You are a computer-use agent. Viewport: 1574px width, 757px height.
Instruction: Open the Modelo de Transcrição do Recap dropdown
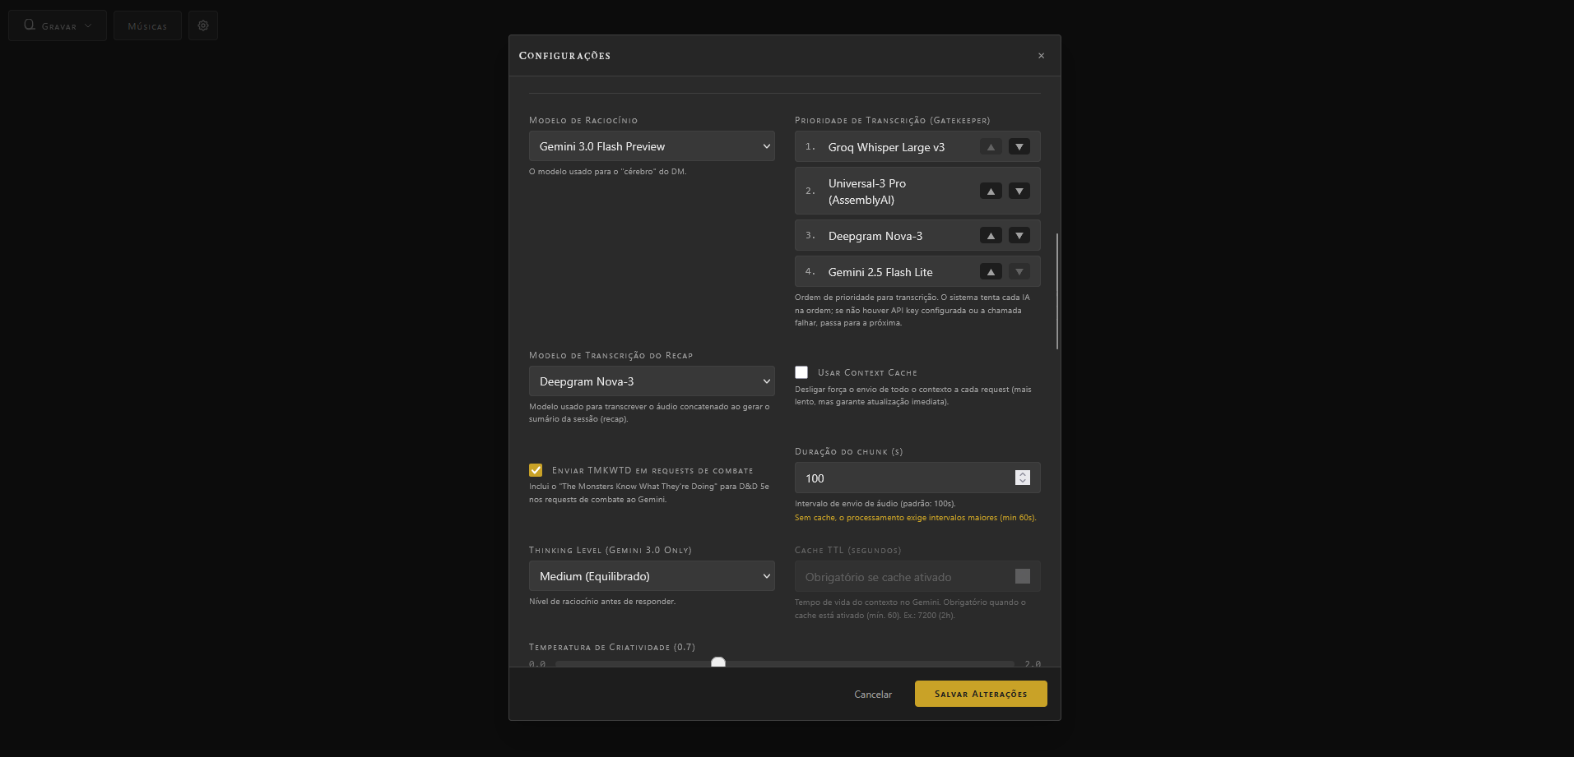[651, 381]
